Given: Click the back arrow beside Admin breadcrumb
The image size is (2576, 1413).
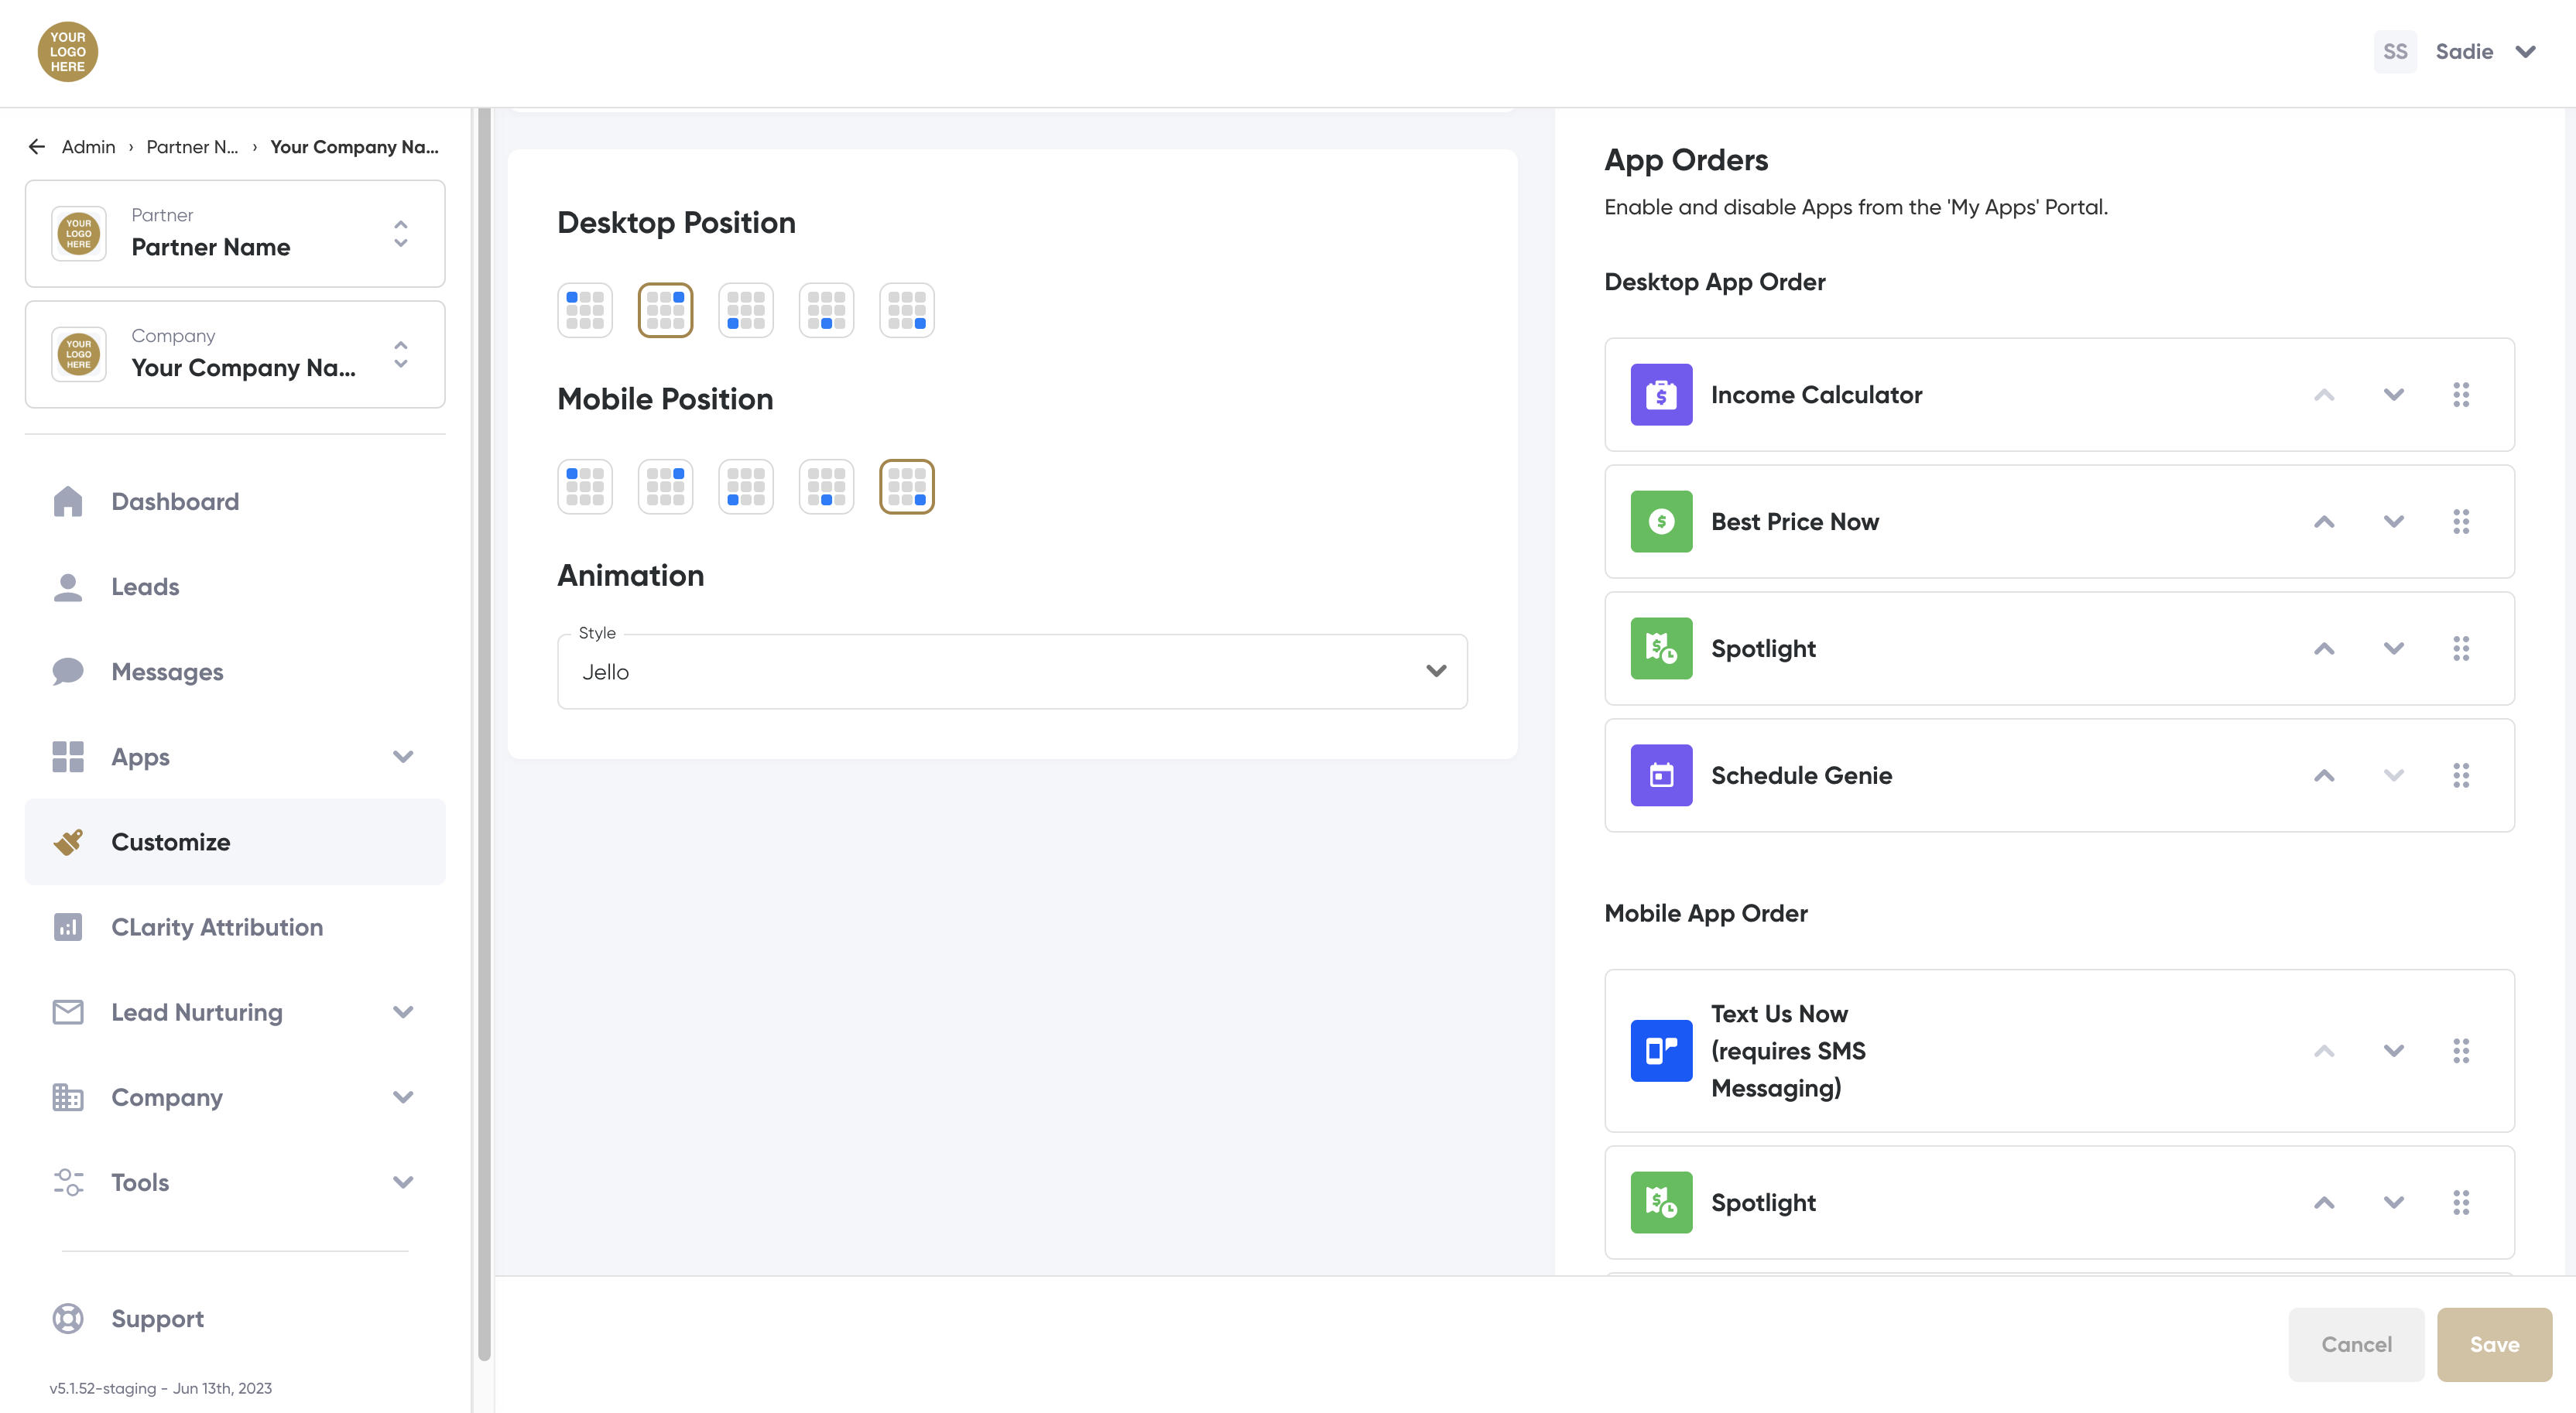Looking at the screenshot, I should click(37, 147).
